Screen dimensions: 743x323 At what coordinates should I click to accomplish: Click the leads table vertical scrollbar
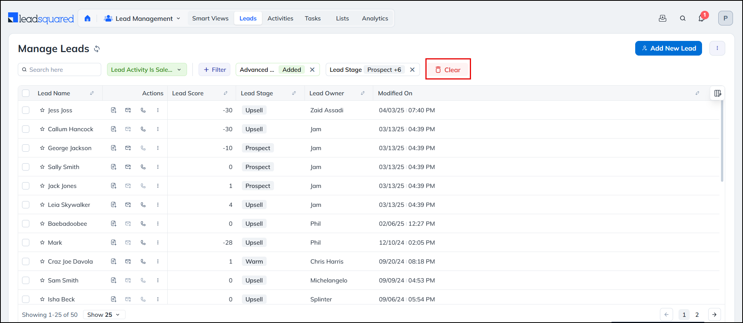pos(722,141)
